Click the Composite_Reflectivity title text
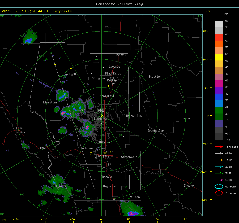 tap(119, 4)
